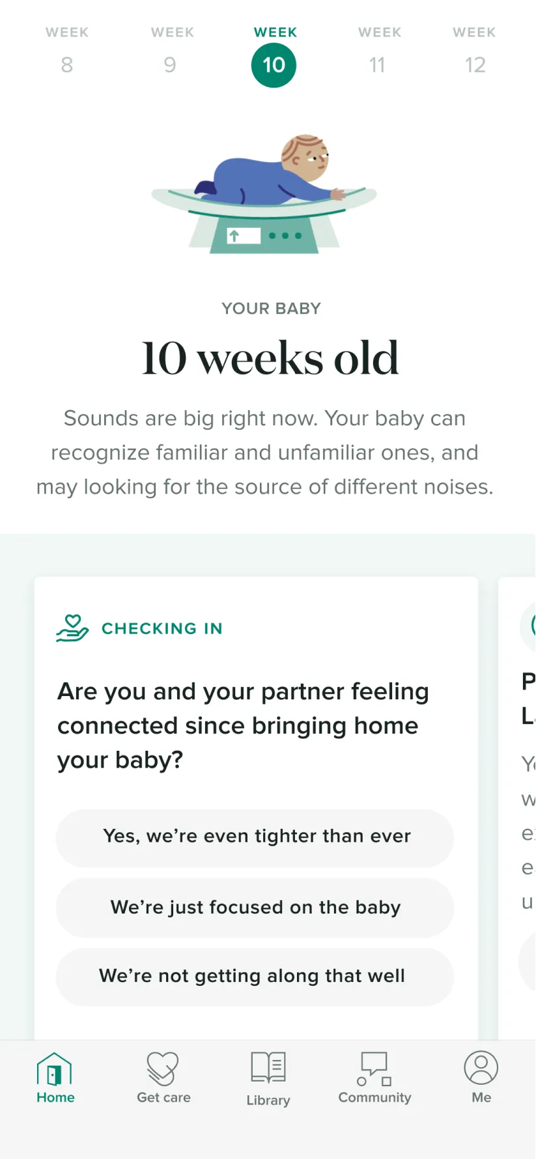
Task: Pick "We're not getting along that well"
Action: click(x=255, y=977)
